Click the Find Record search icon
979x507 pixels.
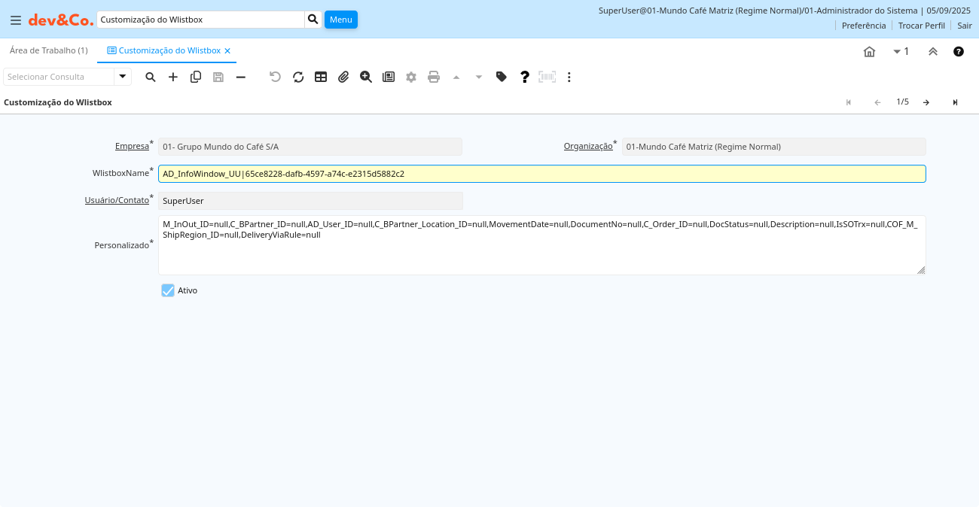click(x=151, y=77)
